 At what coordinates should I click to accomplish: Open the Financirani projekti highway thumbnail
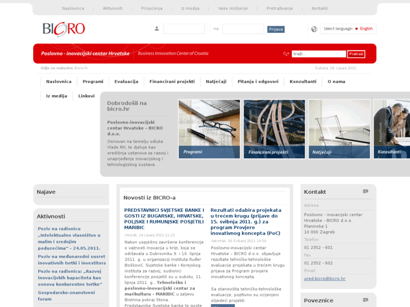point(274,129)
